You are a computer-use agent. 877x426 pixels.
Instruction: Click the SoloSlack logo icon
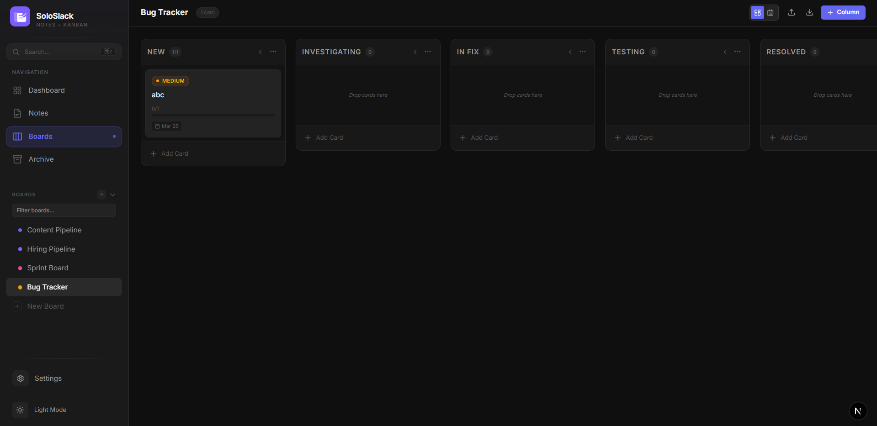(x=20, y=16)
